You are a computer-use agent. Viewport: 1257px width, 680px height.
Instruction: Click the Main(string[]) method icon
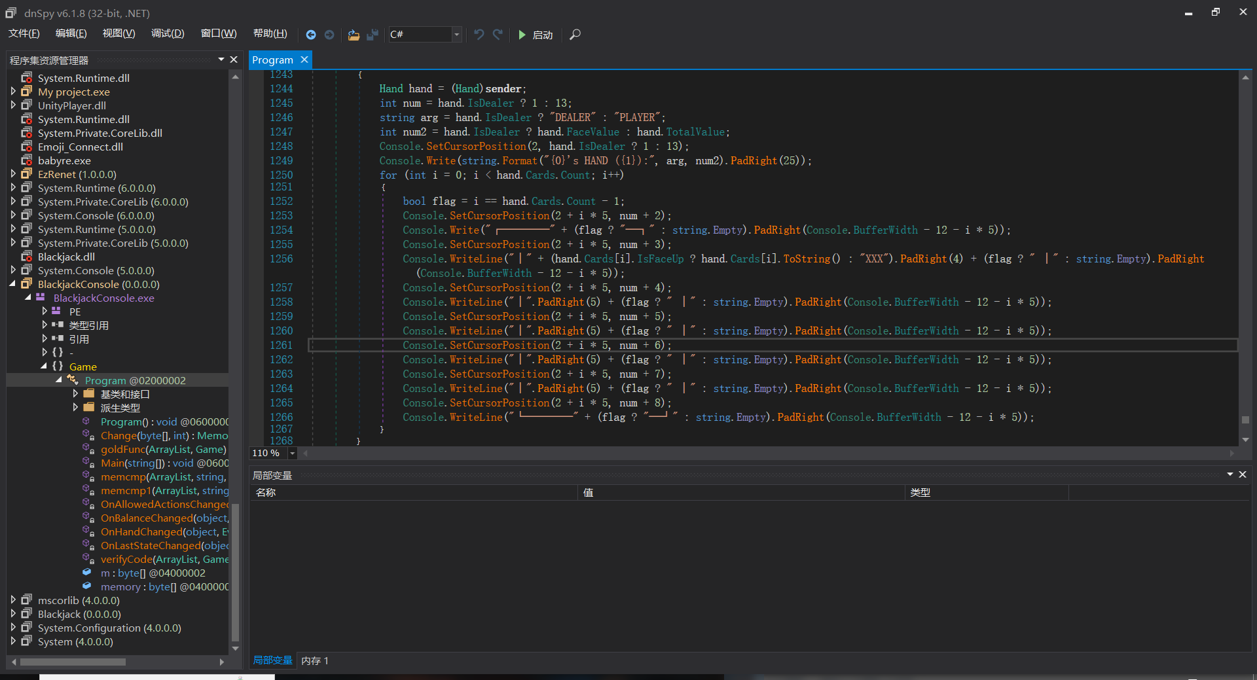coord(88,463)
